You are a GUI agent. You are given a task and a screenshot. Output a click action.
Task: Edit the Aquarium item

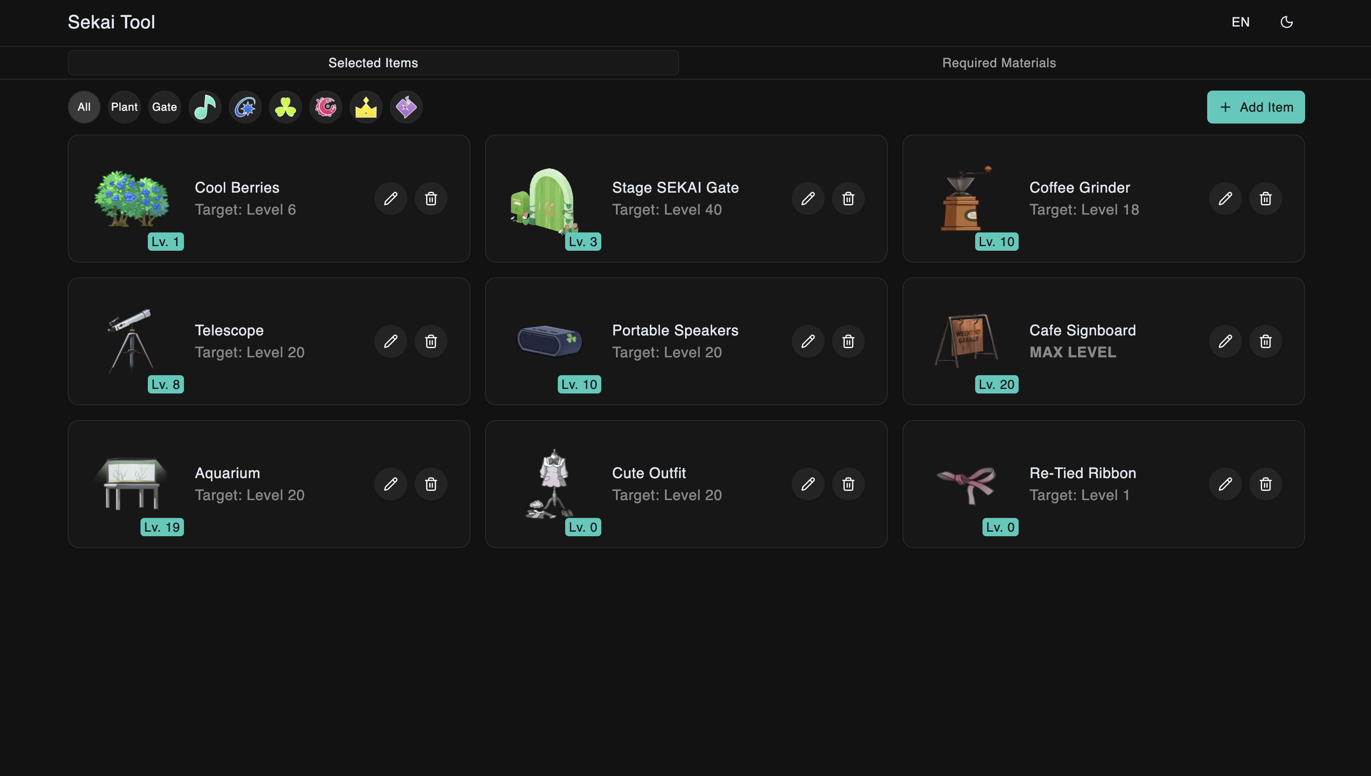[391, 484]
